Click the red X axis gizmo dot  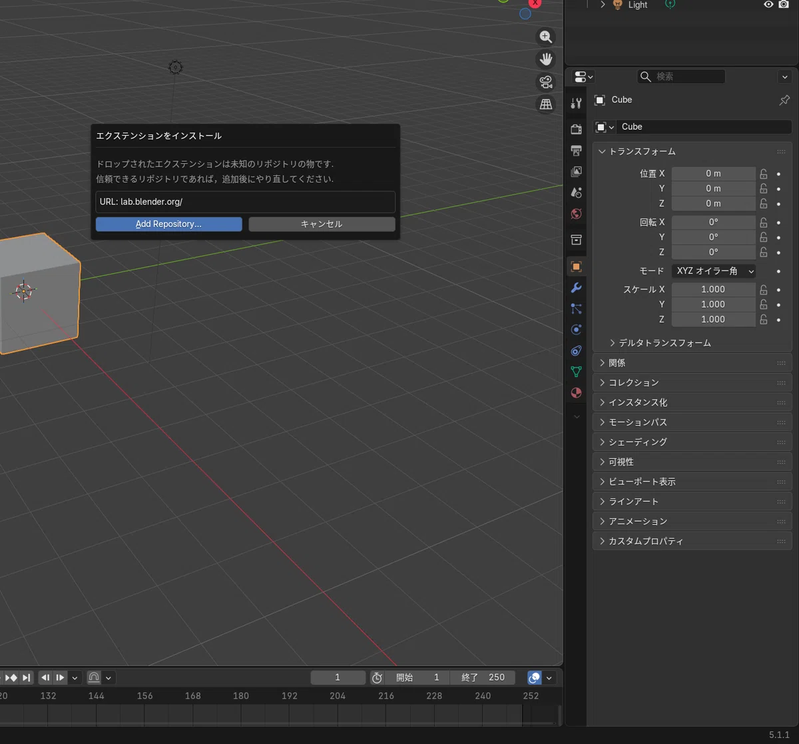tap(535, 3)
